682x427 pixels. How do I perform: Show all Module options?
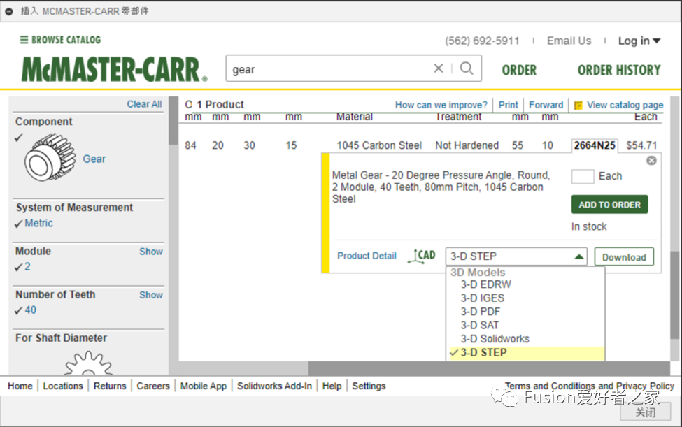(x=151, y=252)
